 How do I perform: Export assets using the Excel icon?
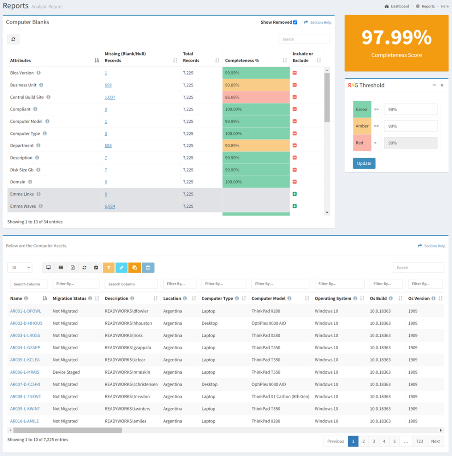[x=73, y=267]
